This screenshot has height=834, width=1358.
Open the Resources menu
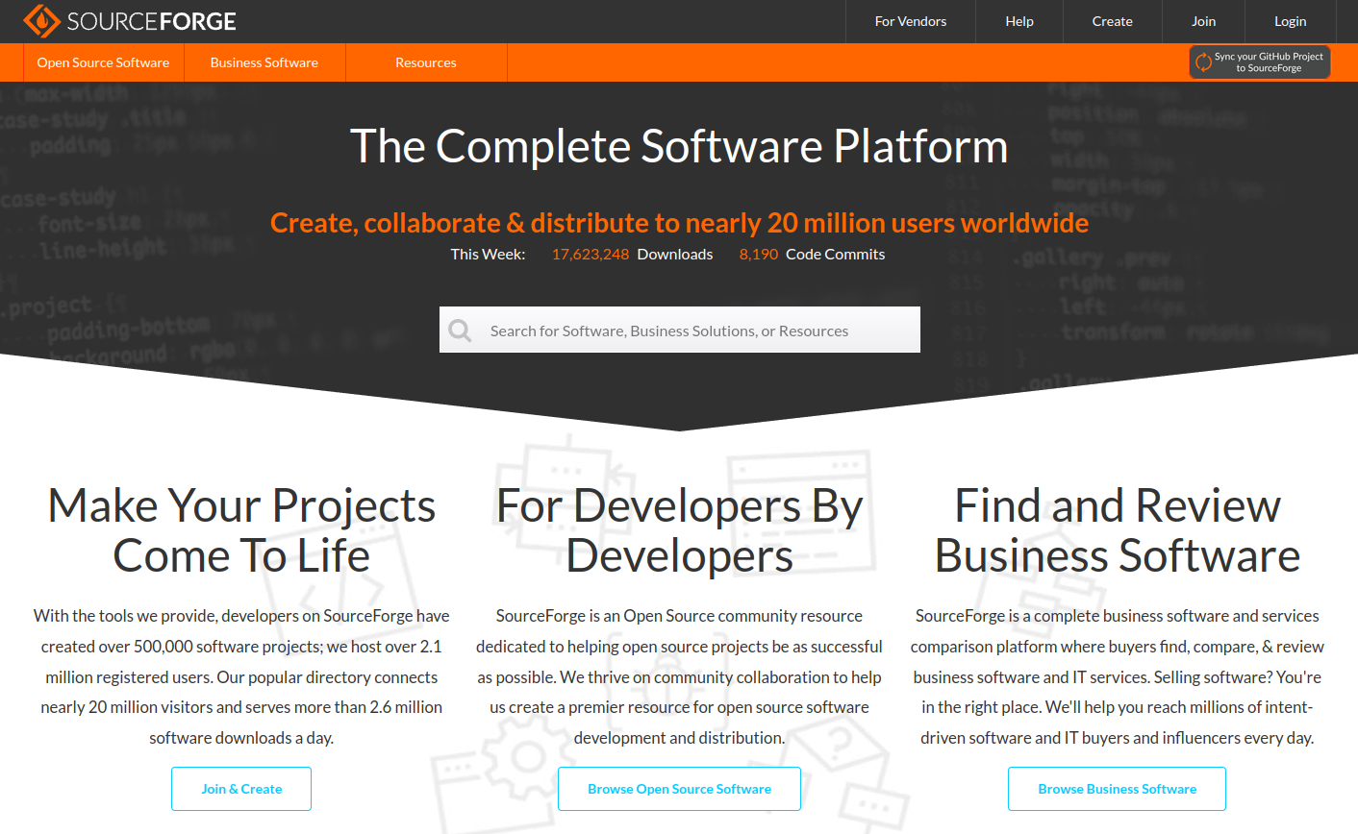pyautogui.click(x=425, y=61)
